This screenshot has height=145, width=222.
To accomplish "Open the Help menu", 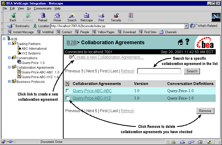I will 57,8.
